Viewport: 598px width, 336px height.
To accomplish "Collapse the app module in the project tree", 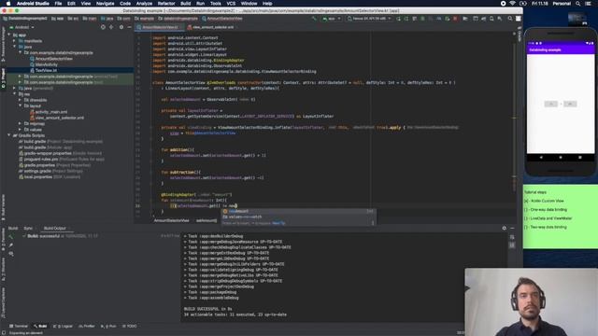I will 9,35.
